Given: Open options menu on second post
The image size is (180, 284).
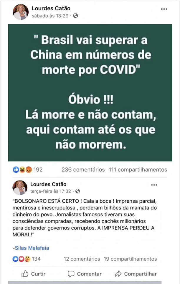Looking at the screenshot, I should tap(154, 185).
